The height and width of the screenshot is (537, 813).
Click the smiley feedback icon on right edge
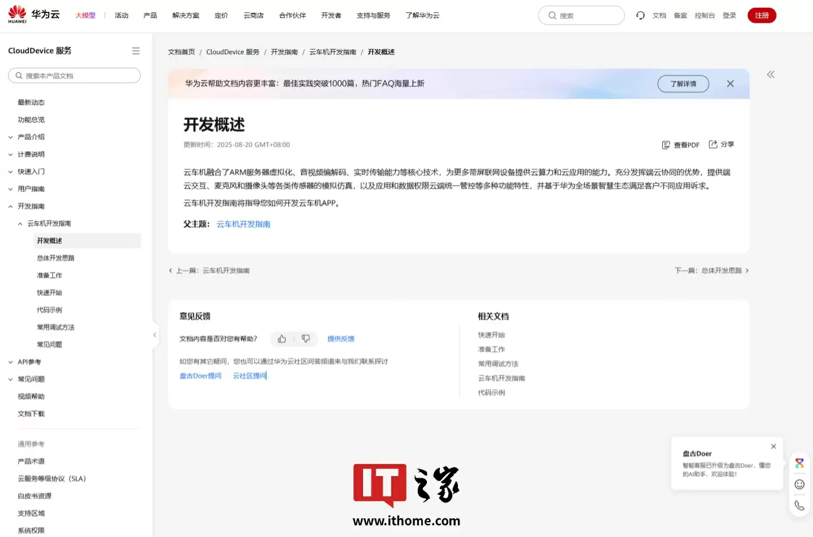coord(799,484)
